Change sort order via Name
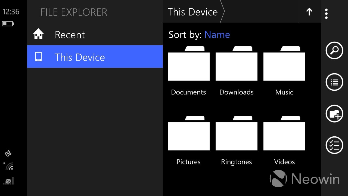This screenshot has width=348, height=196. coord(217,35)
